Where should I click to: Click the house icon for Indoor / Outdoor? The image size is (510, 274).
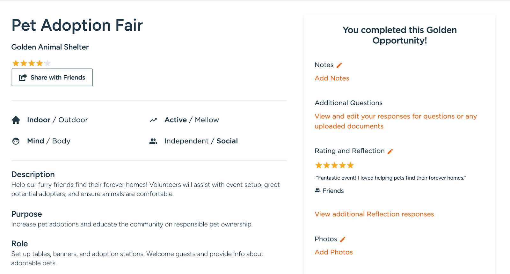16,120
